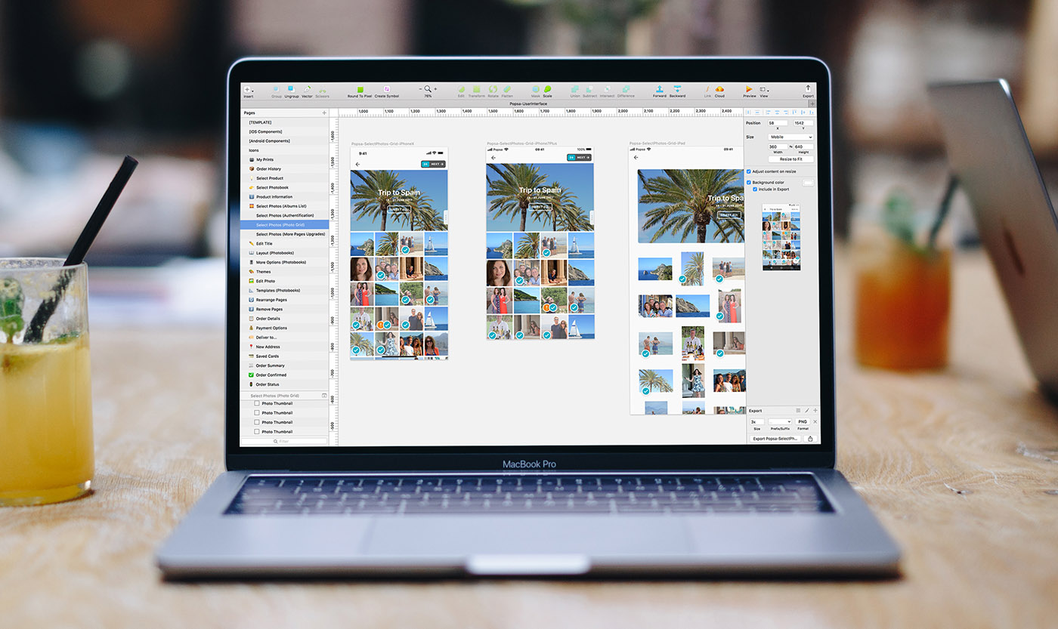Click the Position Y input field
Screen dimensions: 1058x629
(x=803, y=122)
